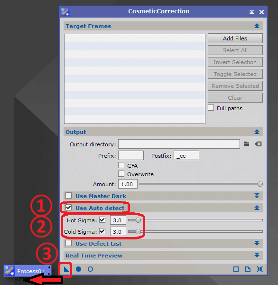The image size is (278, 285).
Task: Shade the CosmeticCorrection window
Action: tap(251, 12)
